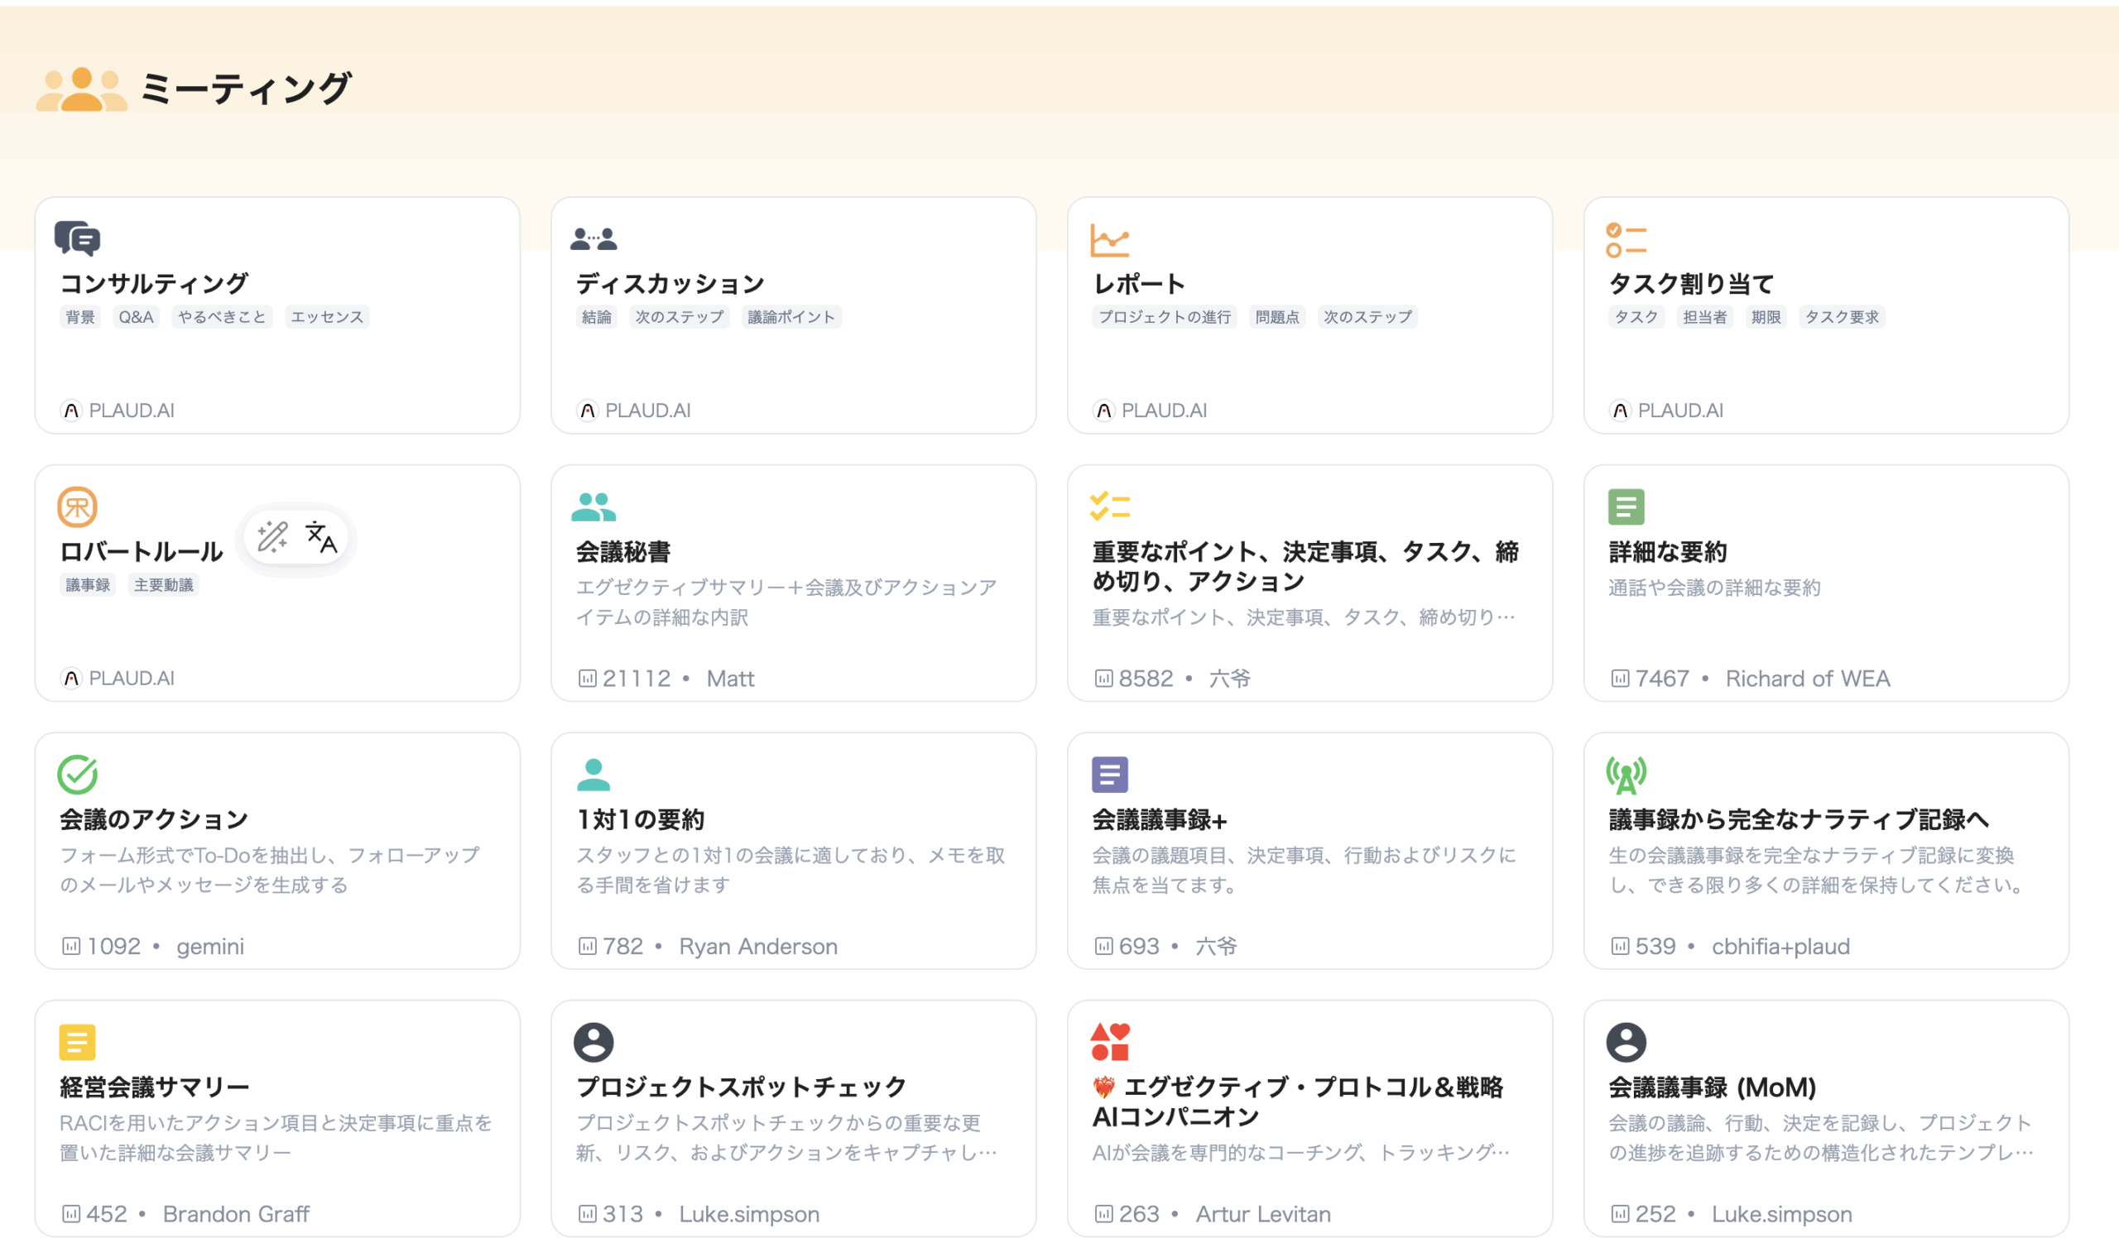Screen dimensions: 2119x1248
Task: Click the コンサルティング chat bubbles icon
Action: coord(77,239)
